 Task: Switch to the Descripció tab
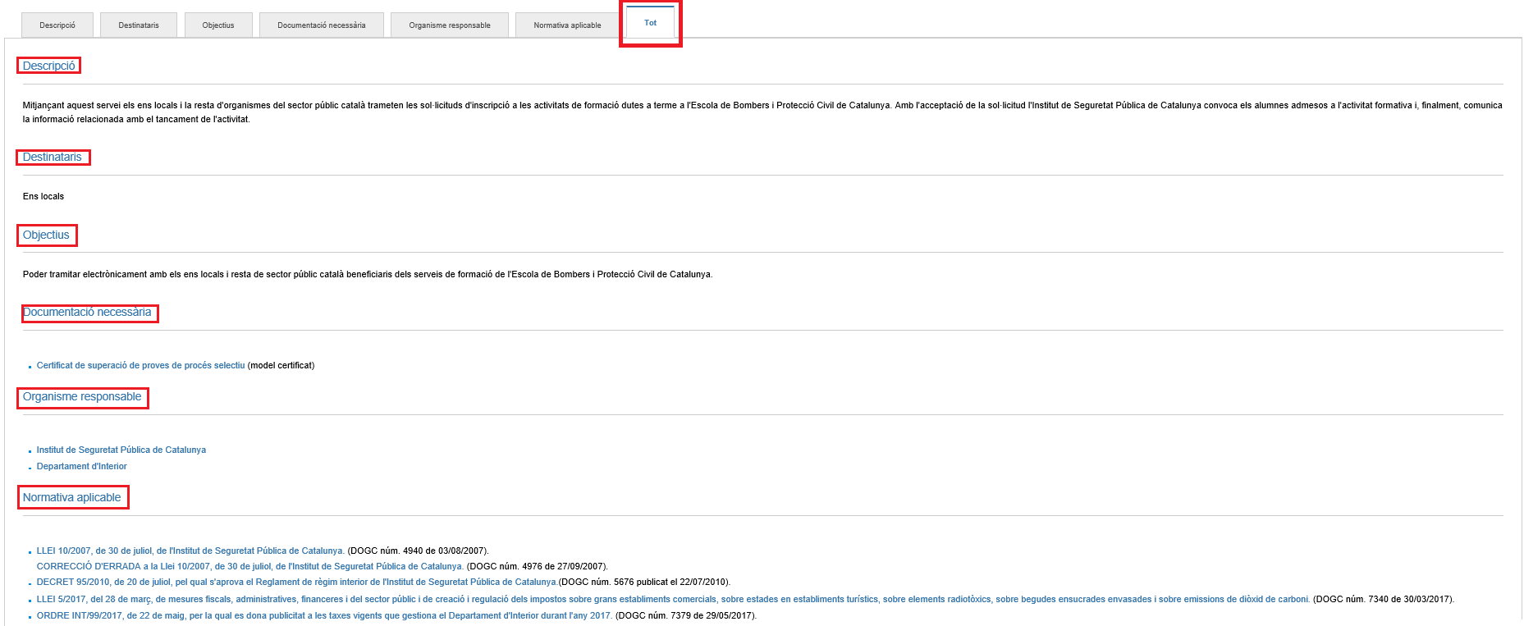tap(57, 25)
